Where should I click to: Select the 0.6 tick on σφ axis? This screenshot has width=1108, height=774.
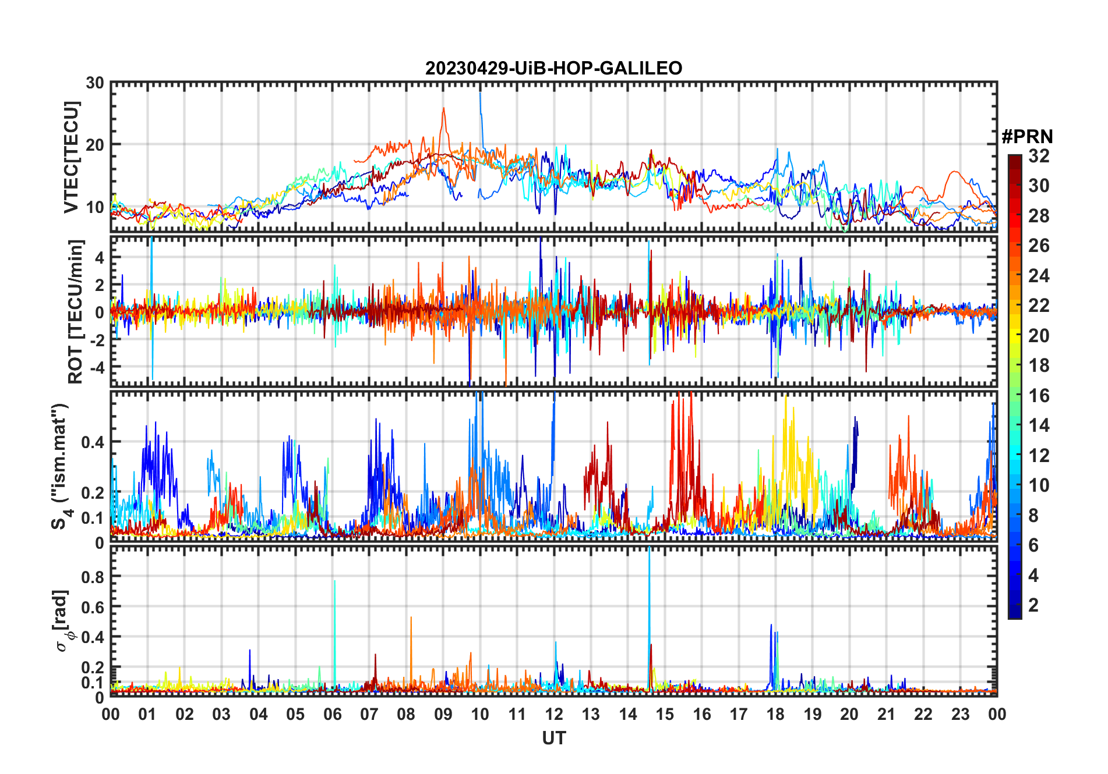coord(93,607)
